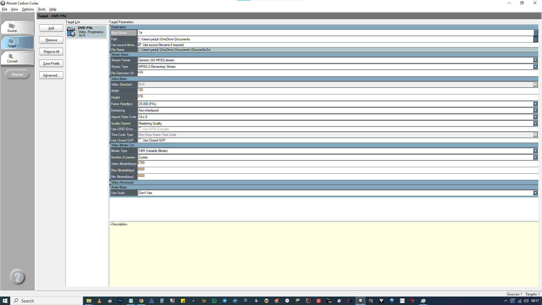This screenshot has height=305, width=542.
Task: Open the Interlacing dropdown
Action: coord(535,110)
